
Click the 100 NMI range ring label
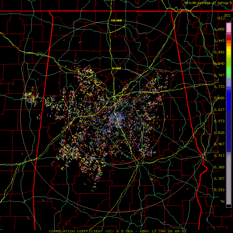pyautogui.click(x=116, y=20)
